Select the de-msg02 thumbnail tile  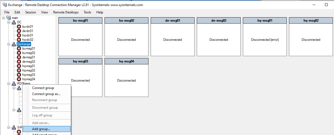[x=219, y=37]
